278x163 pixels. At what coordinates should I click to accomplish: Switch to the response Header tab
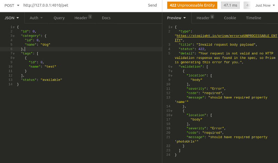click(x=205, y=18)
